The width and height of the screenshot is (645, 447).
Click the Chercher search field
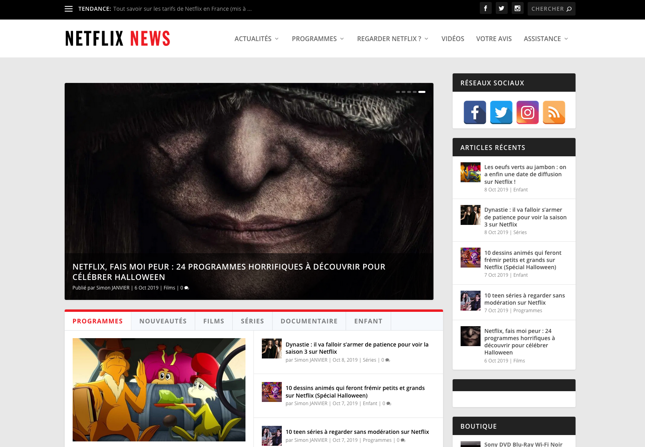(x=551, y=9)
